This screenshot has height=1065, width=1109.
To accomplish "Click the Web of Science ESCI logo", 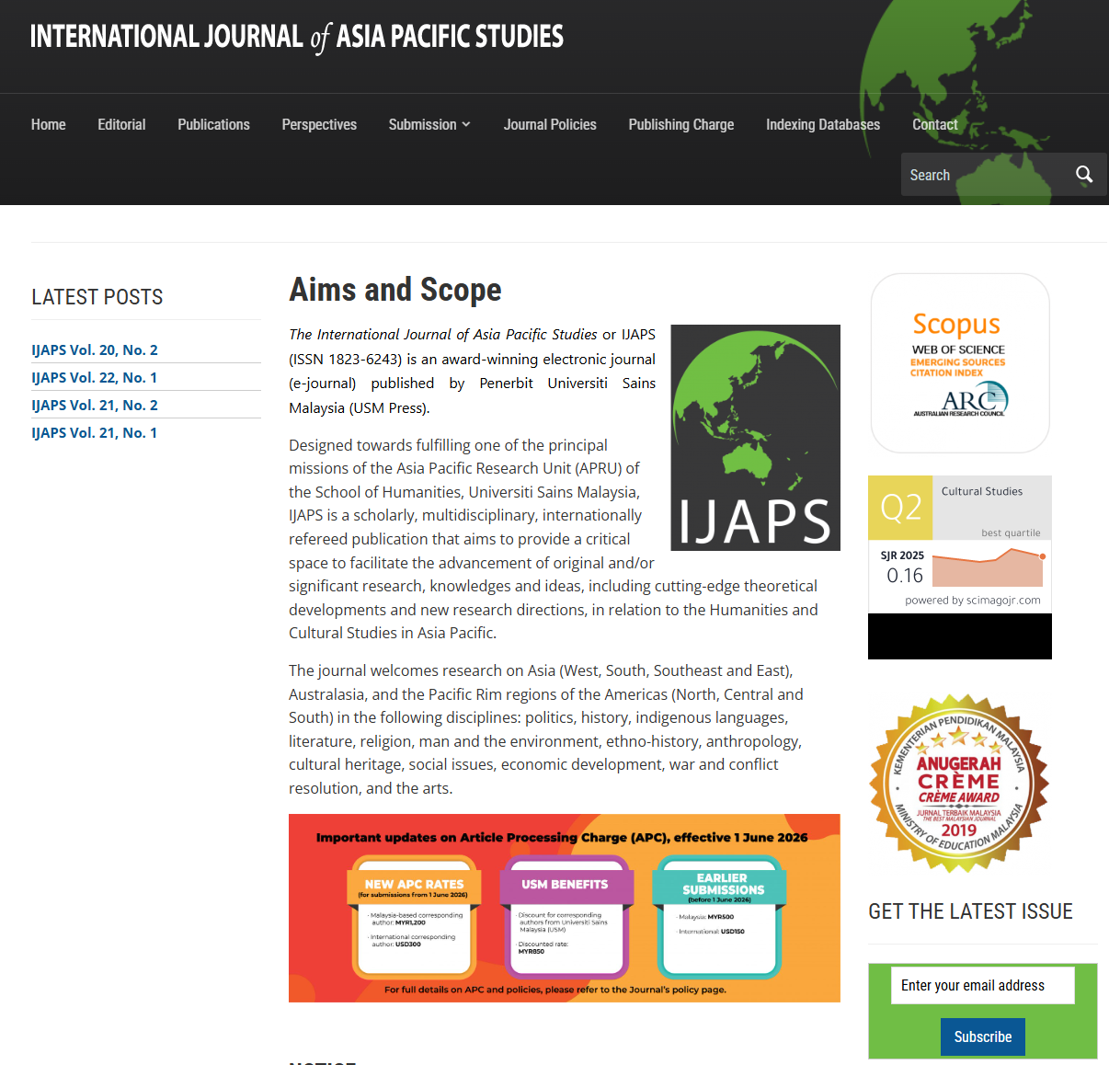I will click(958, 361).
